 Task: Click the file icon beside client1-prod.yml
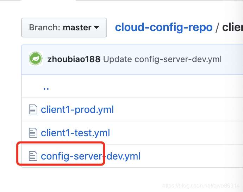(33, 109)
